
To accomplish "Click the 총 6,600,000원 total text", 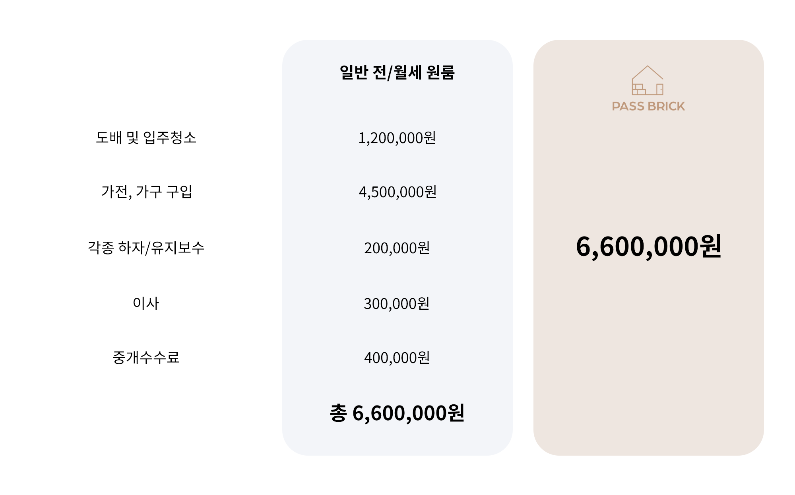I will pyautogui.click(x=397, y=413).
